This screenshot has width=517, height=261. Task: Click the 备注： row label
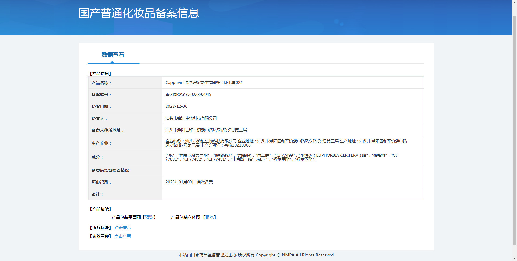coord(97,194)
